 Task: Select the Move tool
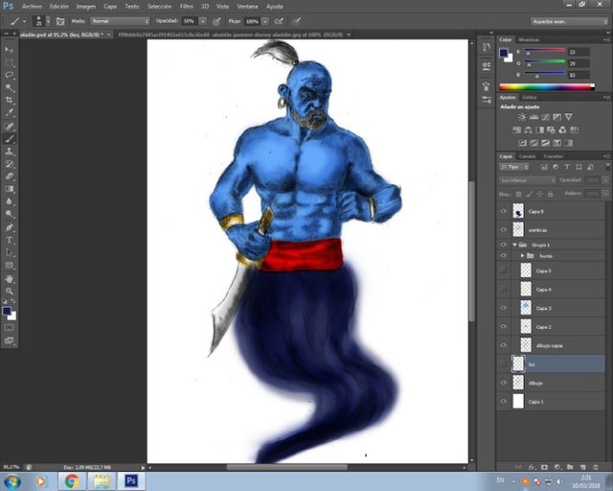(9, 50)
